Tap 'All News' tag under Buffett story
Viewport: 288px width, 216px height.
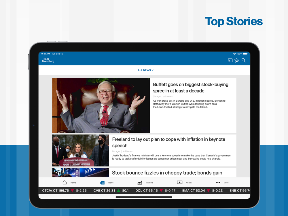tap(168, 96)
